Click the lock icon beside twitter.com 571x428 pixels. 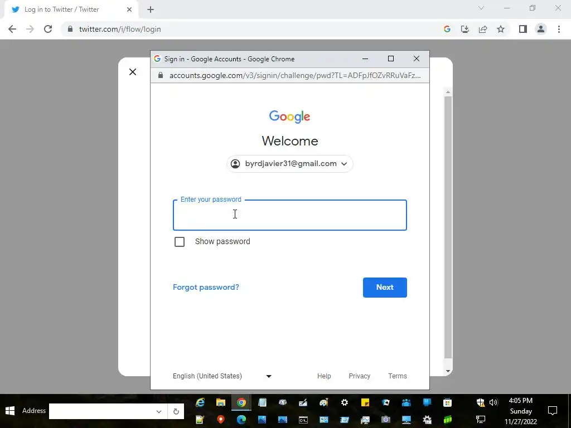(x=70, y=29)
